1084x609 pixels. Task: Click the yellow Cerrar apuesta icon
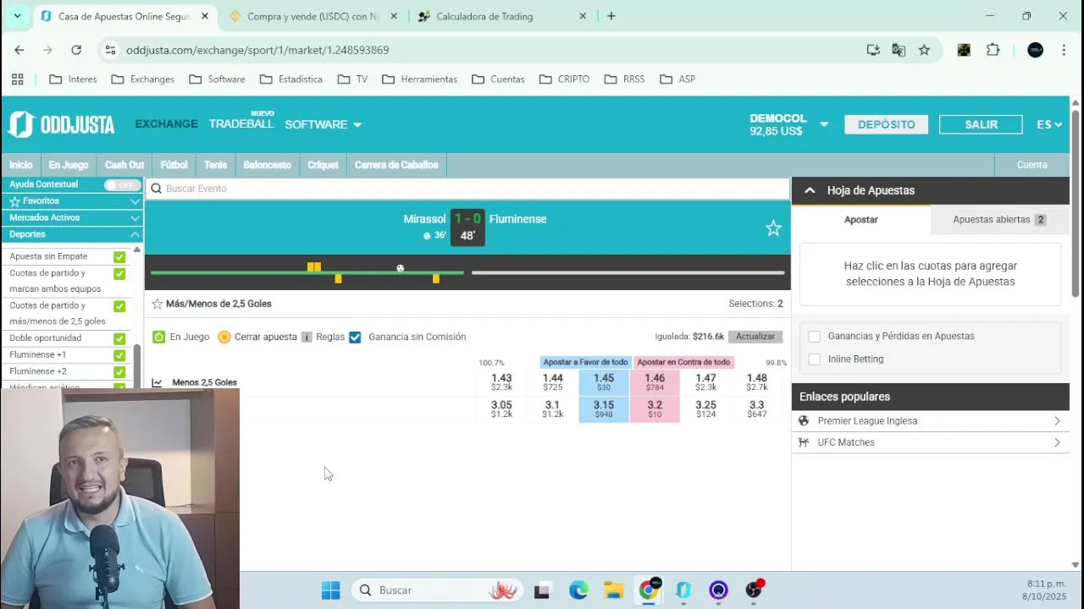tap(224, 337)
